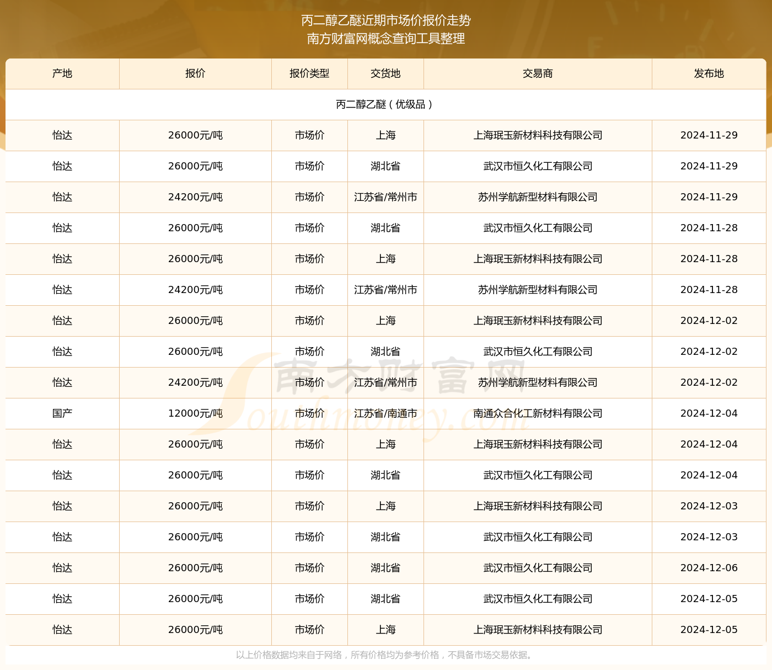Click 市场价 in the 2024-12-06 row
The height and width of the screenshot is (670, 772).
(x=309, y=568)
